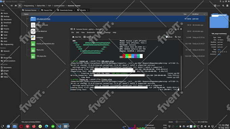Launch Firefox from the taskbar
This screenshot has height=129, width=230.
[34, 126]
